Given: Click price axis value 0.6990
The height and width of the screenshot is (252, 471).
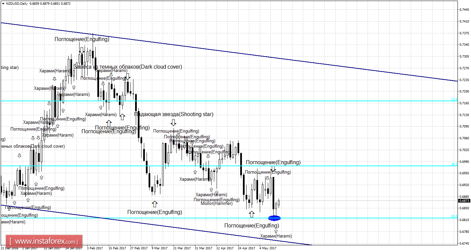Looking at the screenshot, I should tap(464, 162).
